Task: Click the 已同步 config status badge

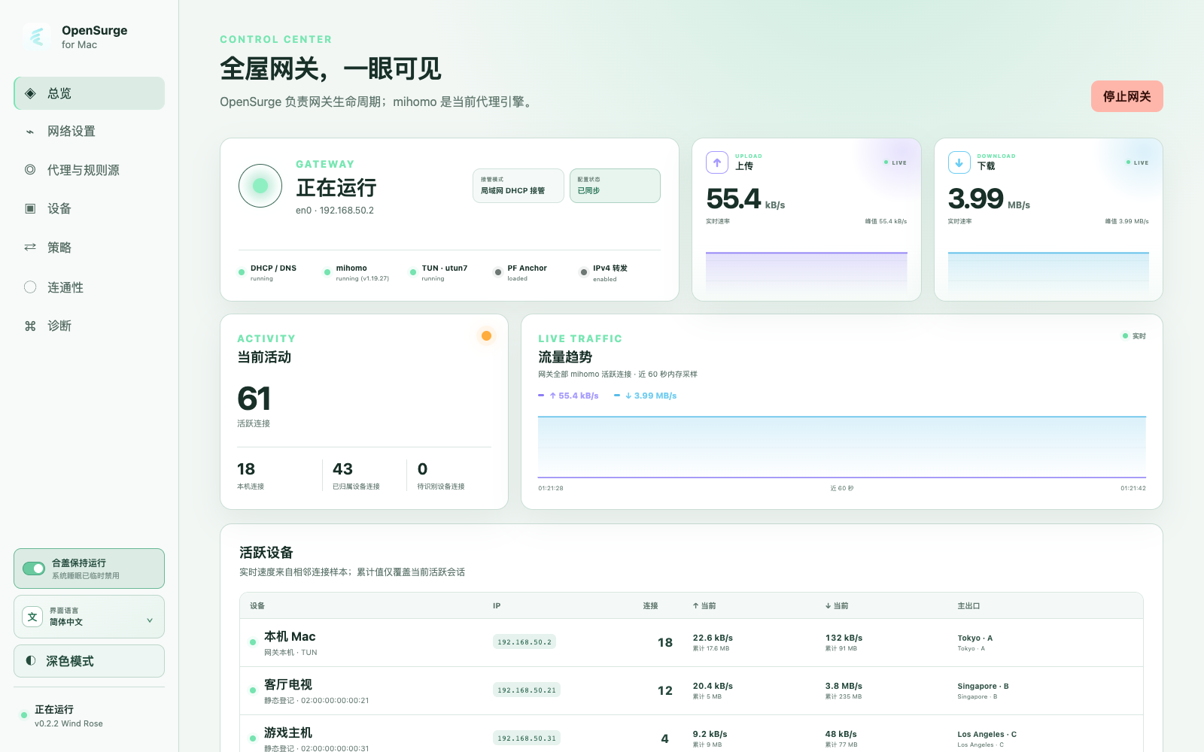Action: point(615,186)
